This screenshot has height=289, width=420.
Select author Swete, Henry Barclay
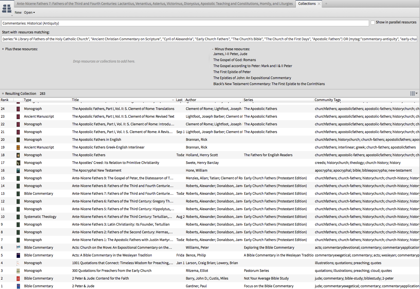202,163
